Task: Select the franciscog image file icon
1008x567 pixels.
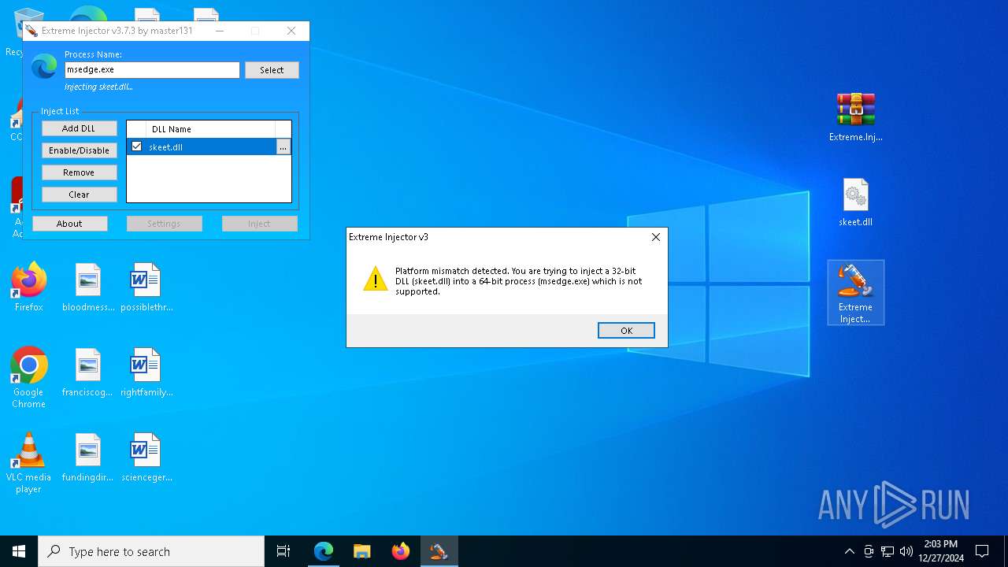Action: [88, 372]
